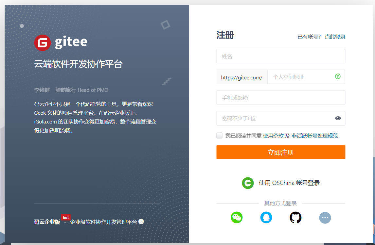This screenshot has width=375, height=245.
Task: Check the 我已阅读并同意 agreement checkbox
Action: (x=219, y=136)
